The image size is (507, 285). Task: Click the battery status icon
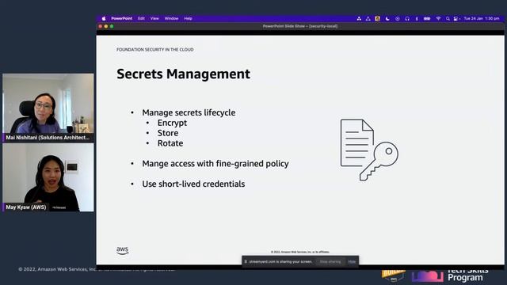(427, 19)
